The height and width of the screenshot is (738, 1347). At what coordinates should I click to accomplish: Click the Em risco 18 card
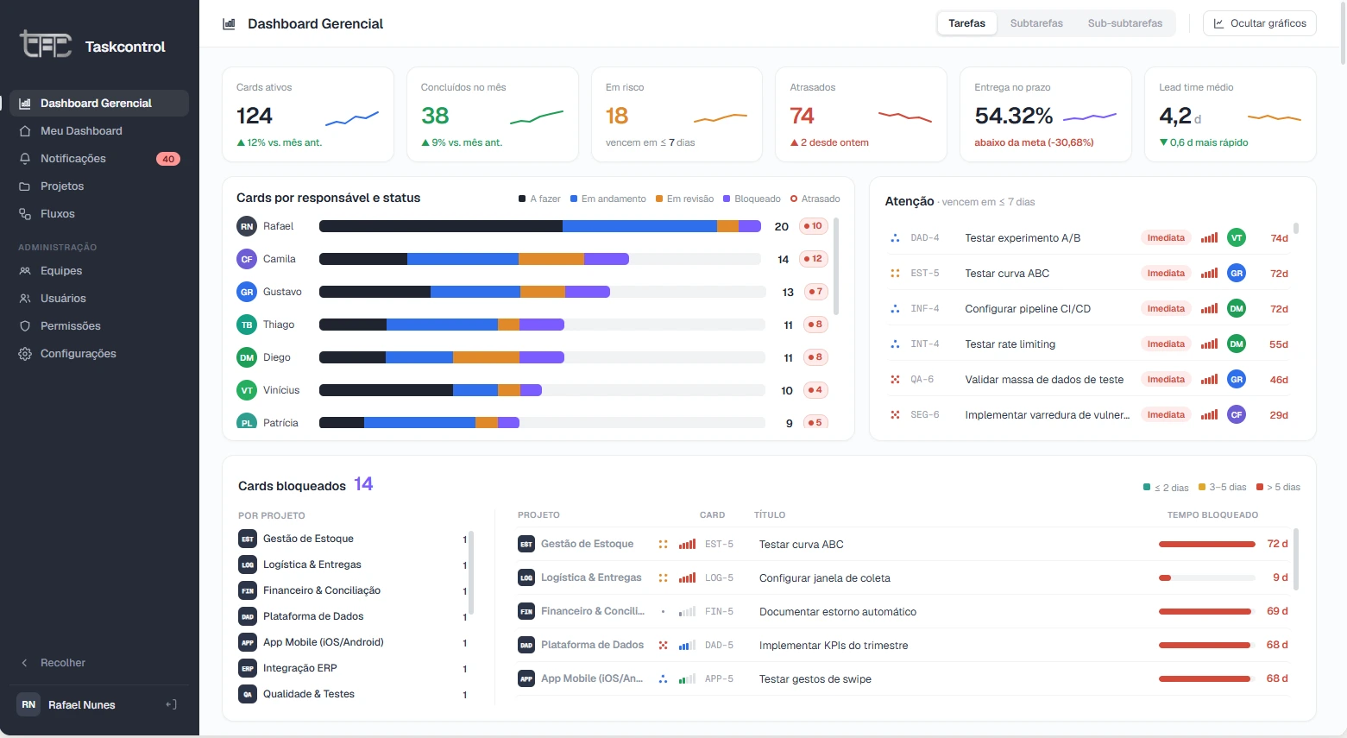coord(677,114)
